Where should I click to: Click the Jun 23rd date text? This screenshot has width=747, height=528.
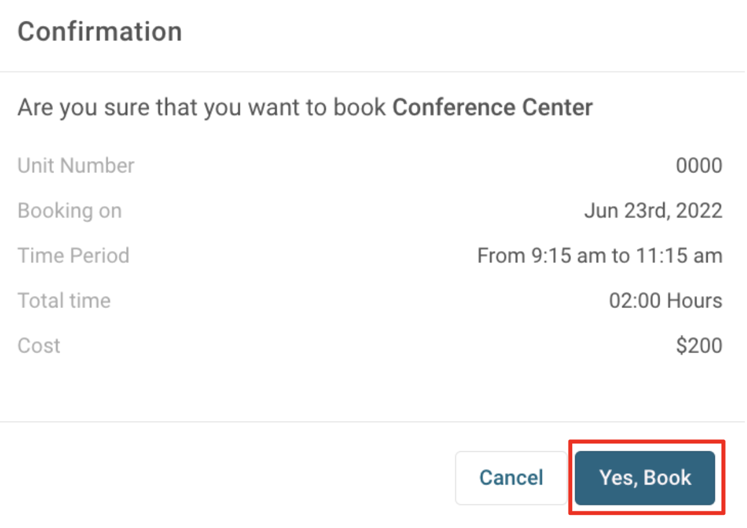[627, 210]
